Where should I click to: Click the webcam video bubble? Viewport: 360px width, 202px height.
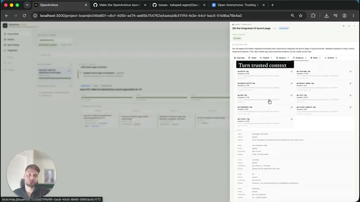point(31,174)
